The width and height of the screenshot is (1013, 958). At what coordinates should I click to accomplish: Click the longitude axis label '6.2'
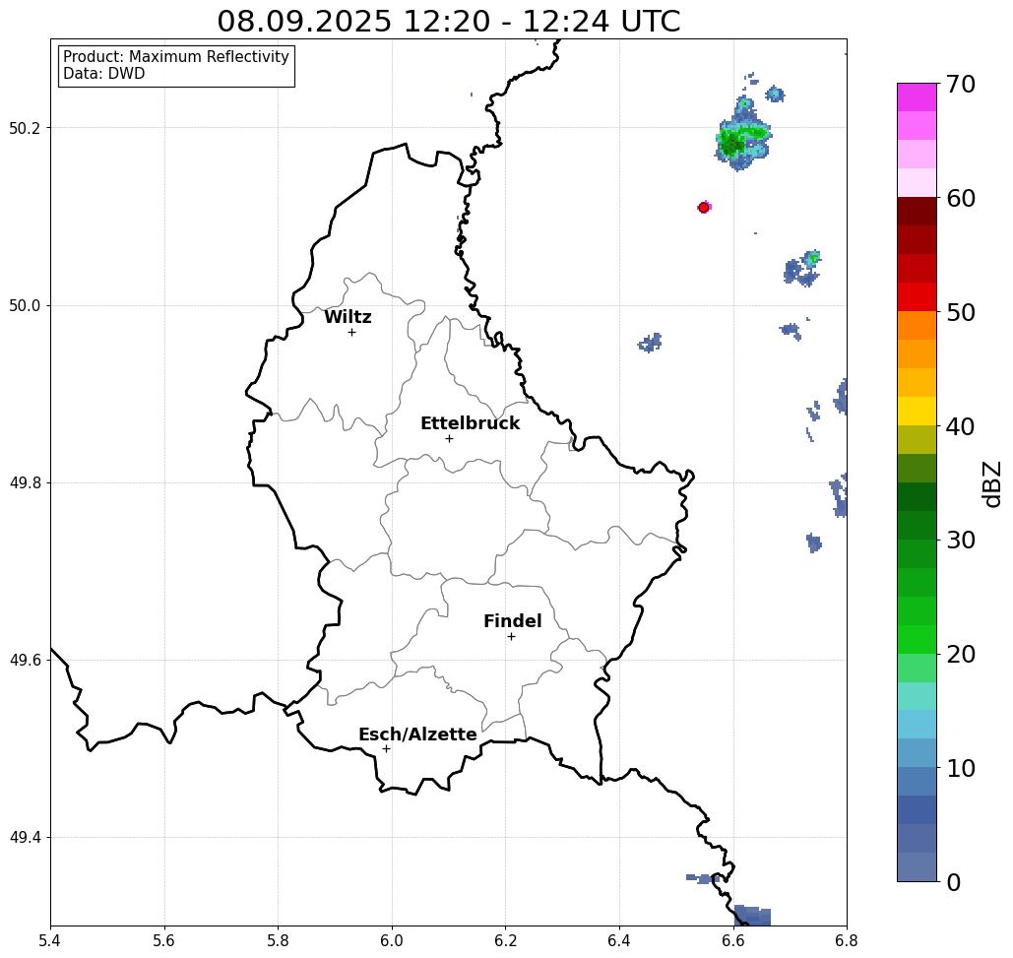click(x=505, y=940)
